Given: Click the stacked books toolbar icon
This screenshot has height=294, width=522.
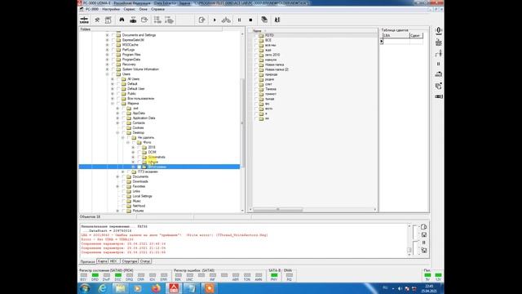Looking at the screenshot, I should 264,20.
